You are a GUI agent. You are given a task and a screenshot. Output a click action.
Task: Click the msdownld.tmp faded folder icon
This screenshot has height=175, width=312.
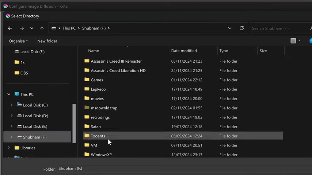[87, 108]
